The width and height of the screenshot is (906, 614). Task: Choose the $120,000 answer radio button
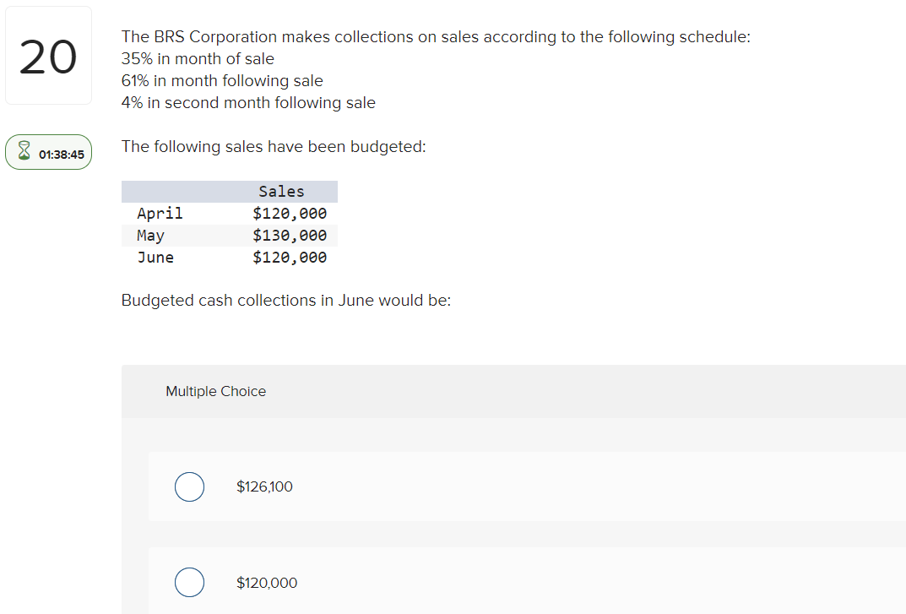(x=189, y=582)
